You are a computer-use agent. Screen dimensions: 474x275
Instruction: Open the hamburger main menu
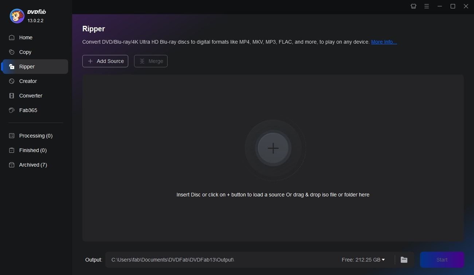click(x=427, y=6)
